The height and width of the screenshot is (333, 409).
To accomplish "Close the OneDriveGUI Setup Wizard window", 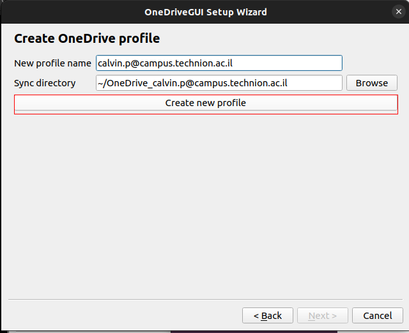I will pos(399,12).
